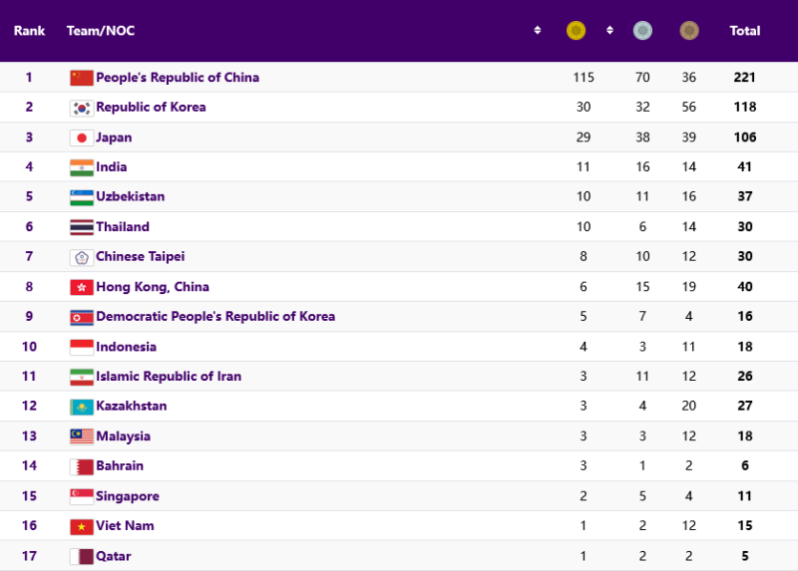Screen dimensions: 798x571
Task: Click the Malaysia flag icon
Action: (x=82, y=436)
